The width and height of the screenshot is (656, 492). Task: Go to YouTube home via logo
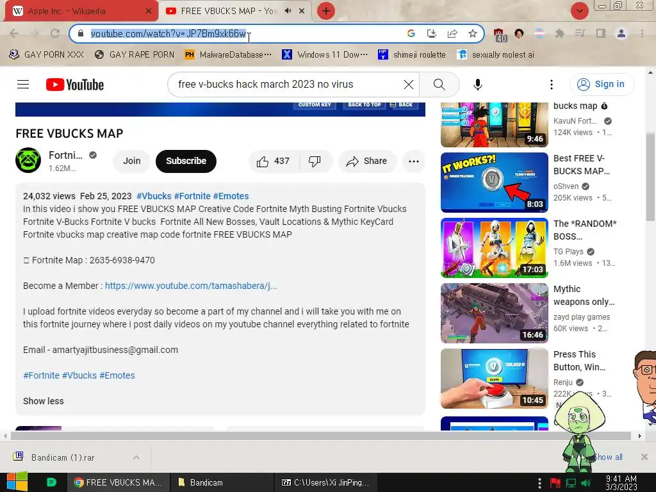click(75, 85)
